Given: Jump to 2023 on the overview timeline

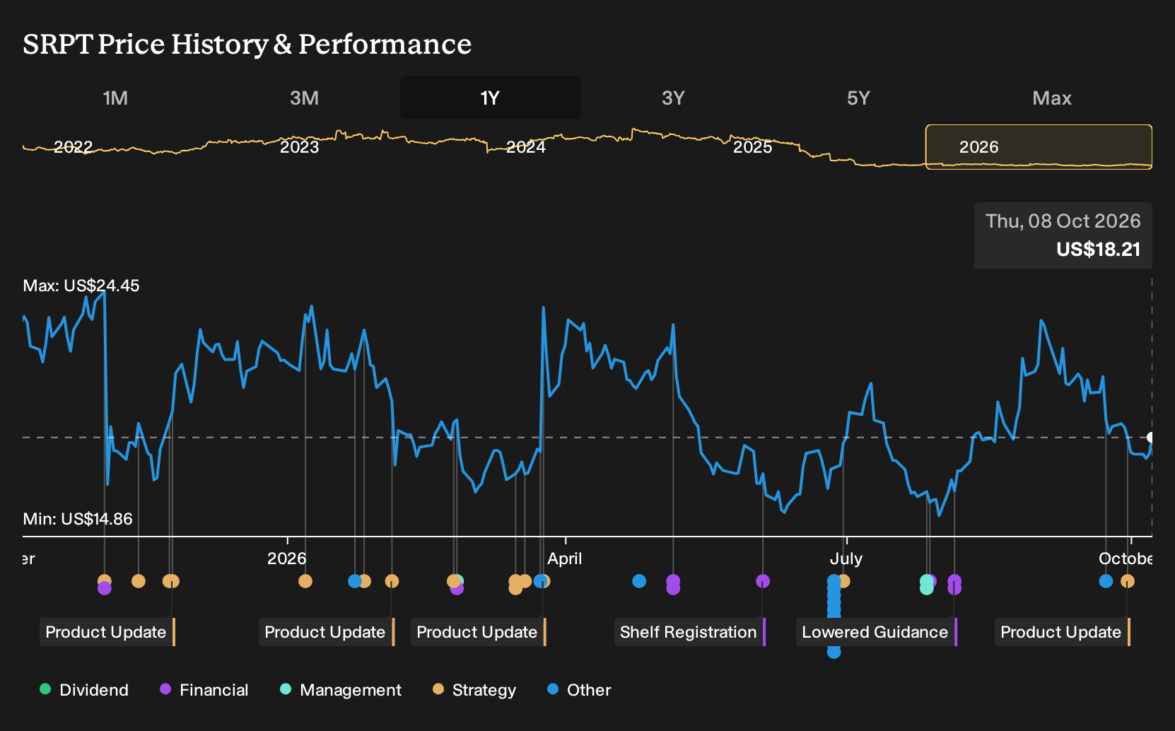Looking at the screenshot, I should pos(299,147).
